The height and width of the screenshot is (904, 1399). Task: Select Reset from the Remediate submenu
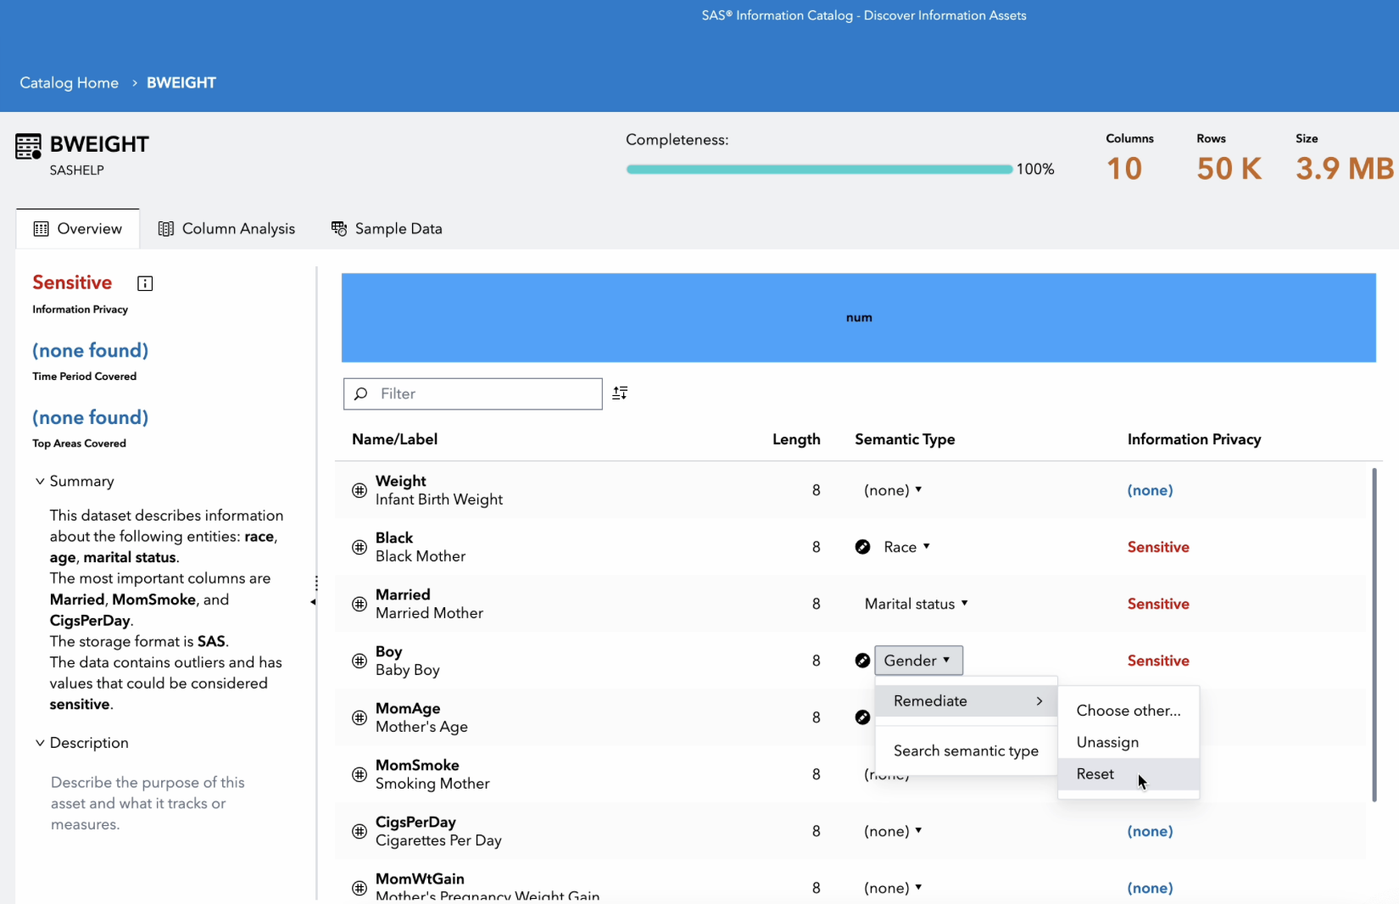(x=1095, y=773)
